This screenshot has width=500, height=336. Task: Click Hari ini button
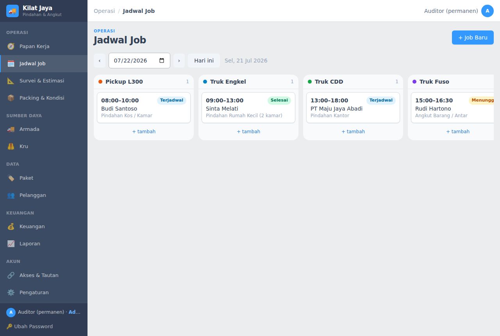[204, 61]
